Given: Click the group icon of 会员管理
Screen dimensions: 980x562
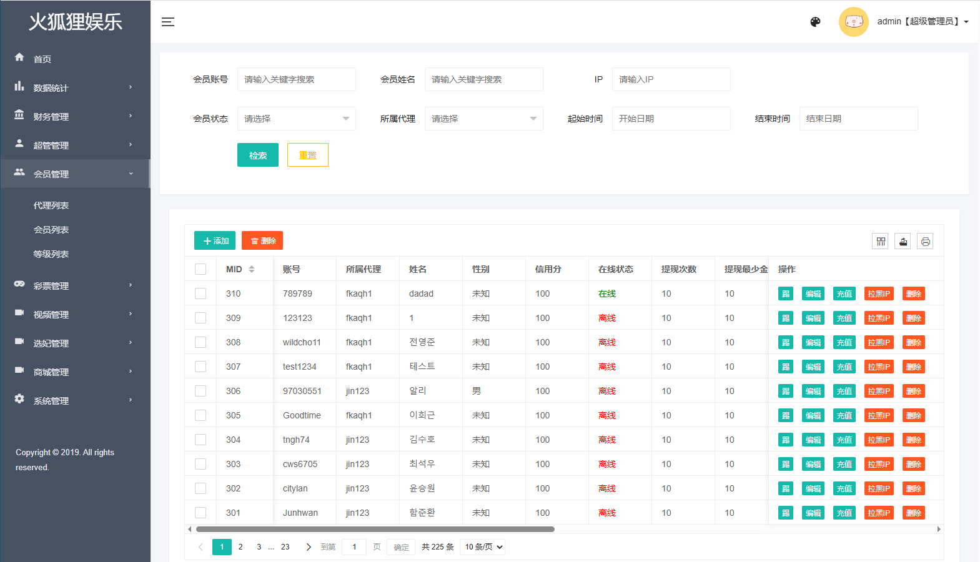Looking at the screenshot, I should tap(19, 172).
